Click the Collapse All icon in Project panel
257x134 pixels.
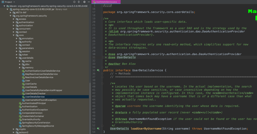(78, 2)
